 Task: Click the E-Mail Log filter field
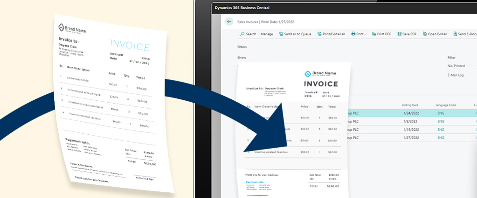click(462, 75)
